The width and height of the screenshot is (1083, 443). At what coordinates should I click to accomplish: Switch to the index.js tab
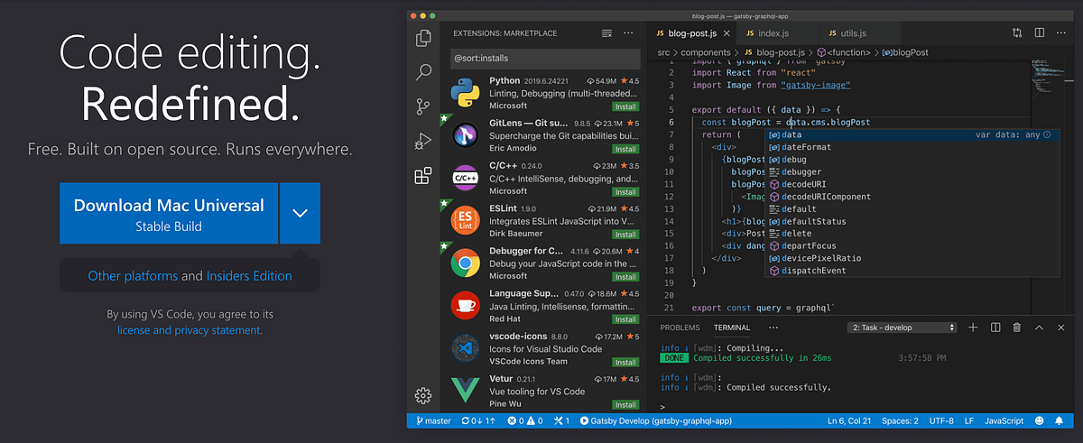775,33
